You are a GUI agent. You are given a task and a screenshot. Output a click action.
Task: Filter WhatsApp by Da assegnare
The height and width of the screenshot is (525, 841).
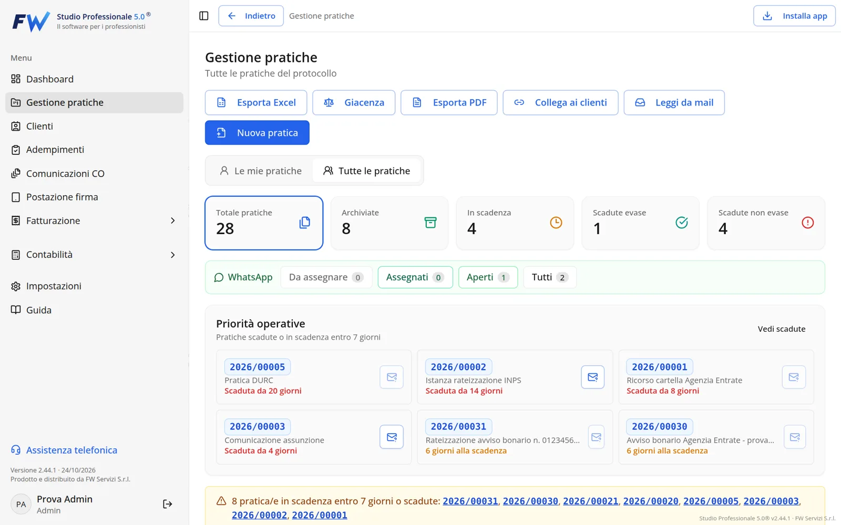326,277
